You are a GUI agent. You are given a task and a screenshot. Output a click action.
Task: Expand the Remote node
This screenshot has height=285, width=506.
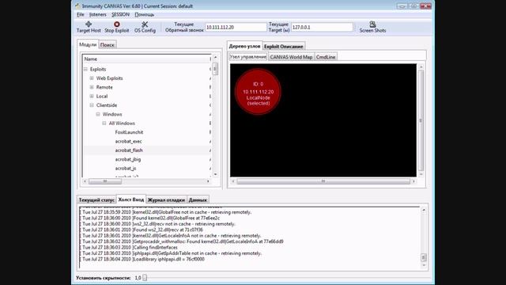pos(92,87)
